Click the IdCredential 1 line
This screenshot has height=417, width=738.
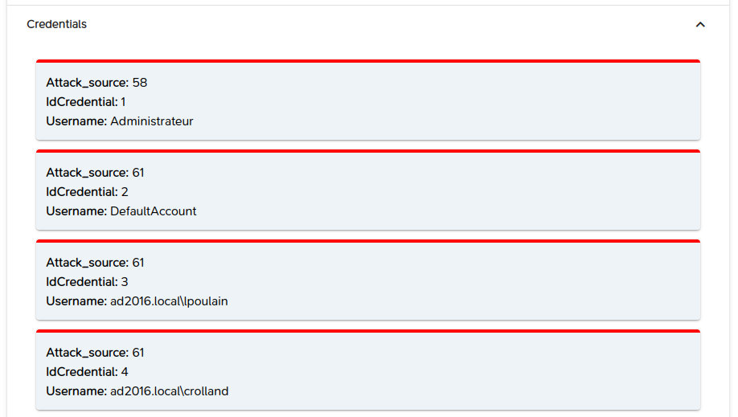tap(86, 102)
